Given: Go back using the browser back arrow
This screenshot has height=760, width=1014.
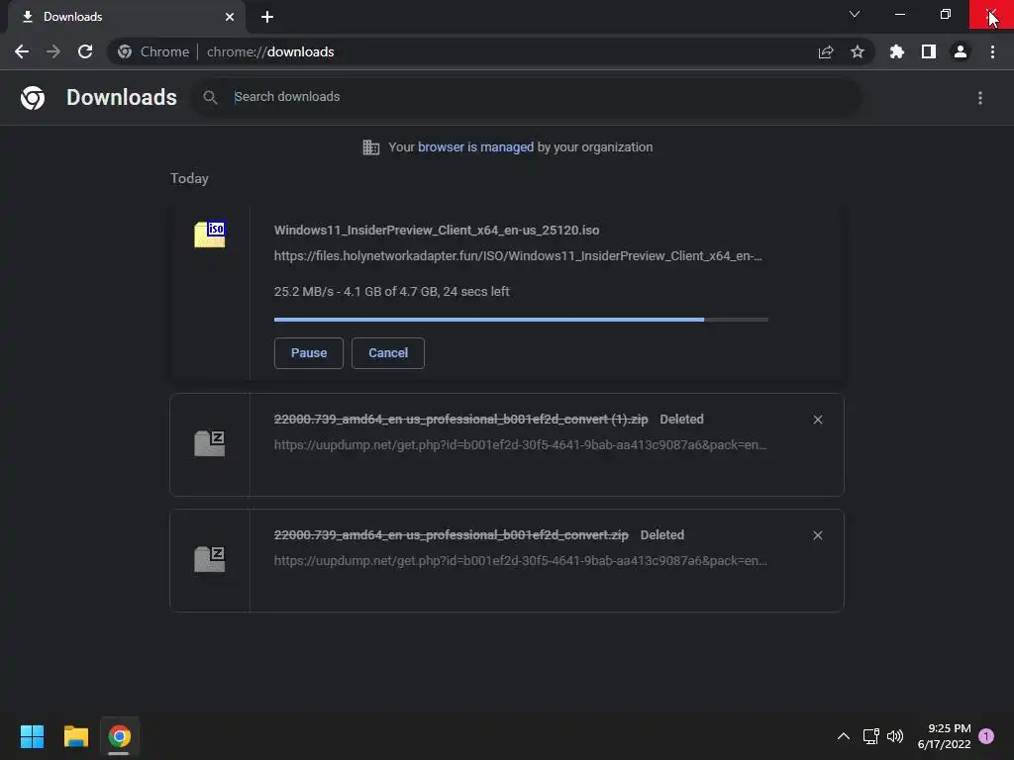Looking at the screenshot, I should [22, 51].
